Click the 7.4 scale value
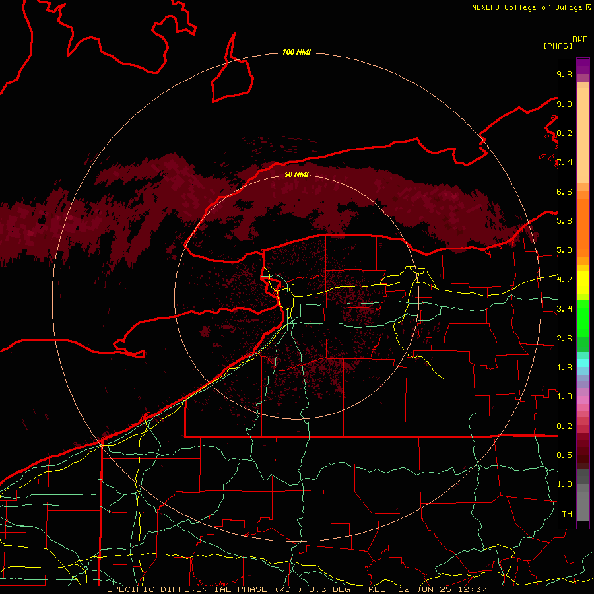594x594 pixels. point(564,162)
